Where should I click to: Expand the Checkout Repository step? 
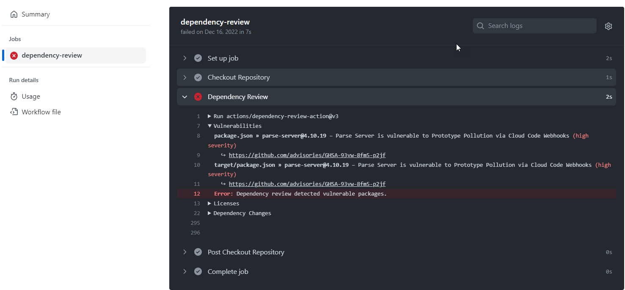[x=185, y=77]
